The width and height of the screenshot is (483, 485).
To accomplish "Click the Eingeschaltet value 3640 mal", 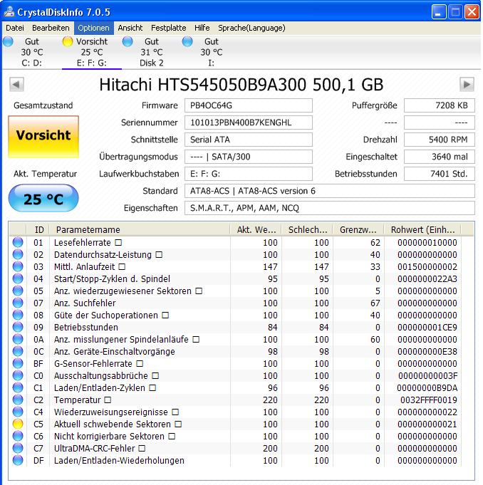I will pos(440,157).
